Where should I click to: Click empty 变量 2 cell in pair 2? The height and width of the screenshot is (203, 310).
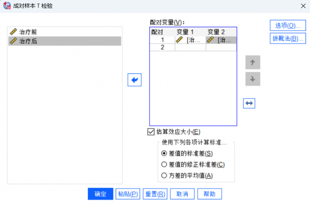coord(221,47)
